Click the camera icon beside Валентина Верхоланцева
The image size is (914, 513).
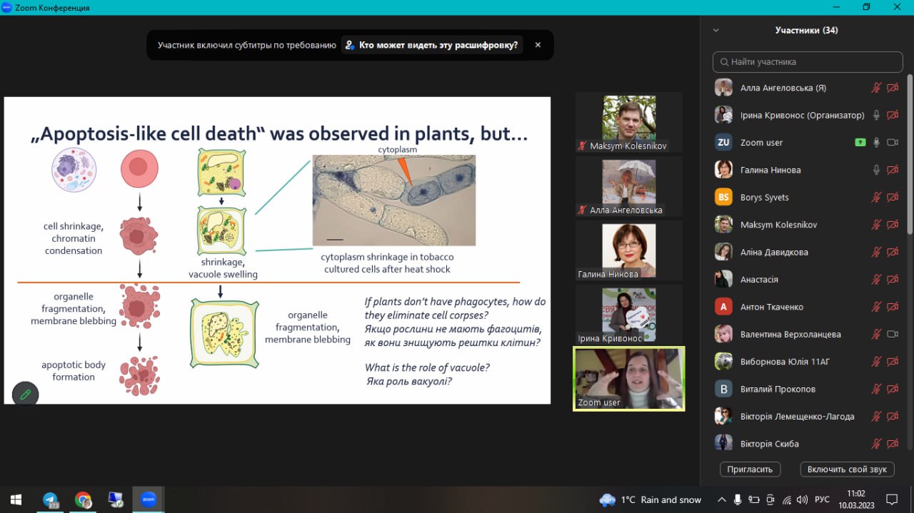tap(893, 334)
